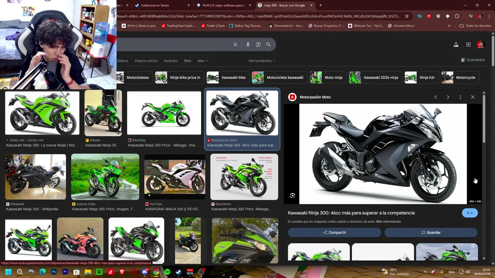This screenshot has width=495, height=278.
Task: Open Wikipedia Kawasaki Ninja 300 thumbnail
Action: 36,177
